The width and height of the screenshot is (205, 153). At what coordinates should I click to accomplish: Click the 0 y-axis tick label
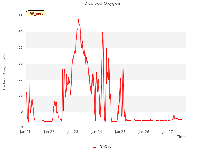[x=22, y=127]
